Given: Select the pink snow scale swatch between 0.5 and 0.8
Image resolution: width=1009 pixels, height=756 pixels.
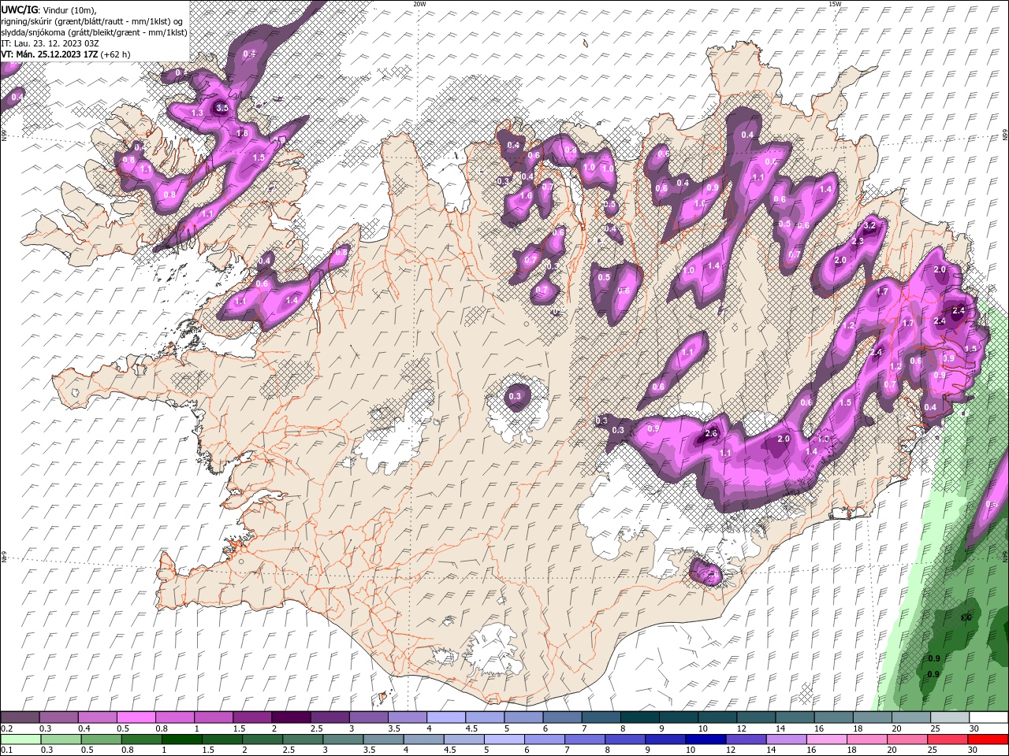Looking at the screenshot, I should [136, 717].
